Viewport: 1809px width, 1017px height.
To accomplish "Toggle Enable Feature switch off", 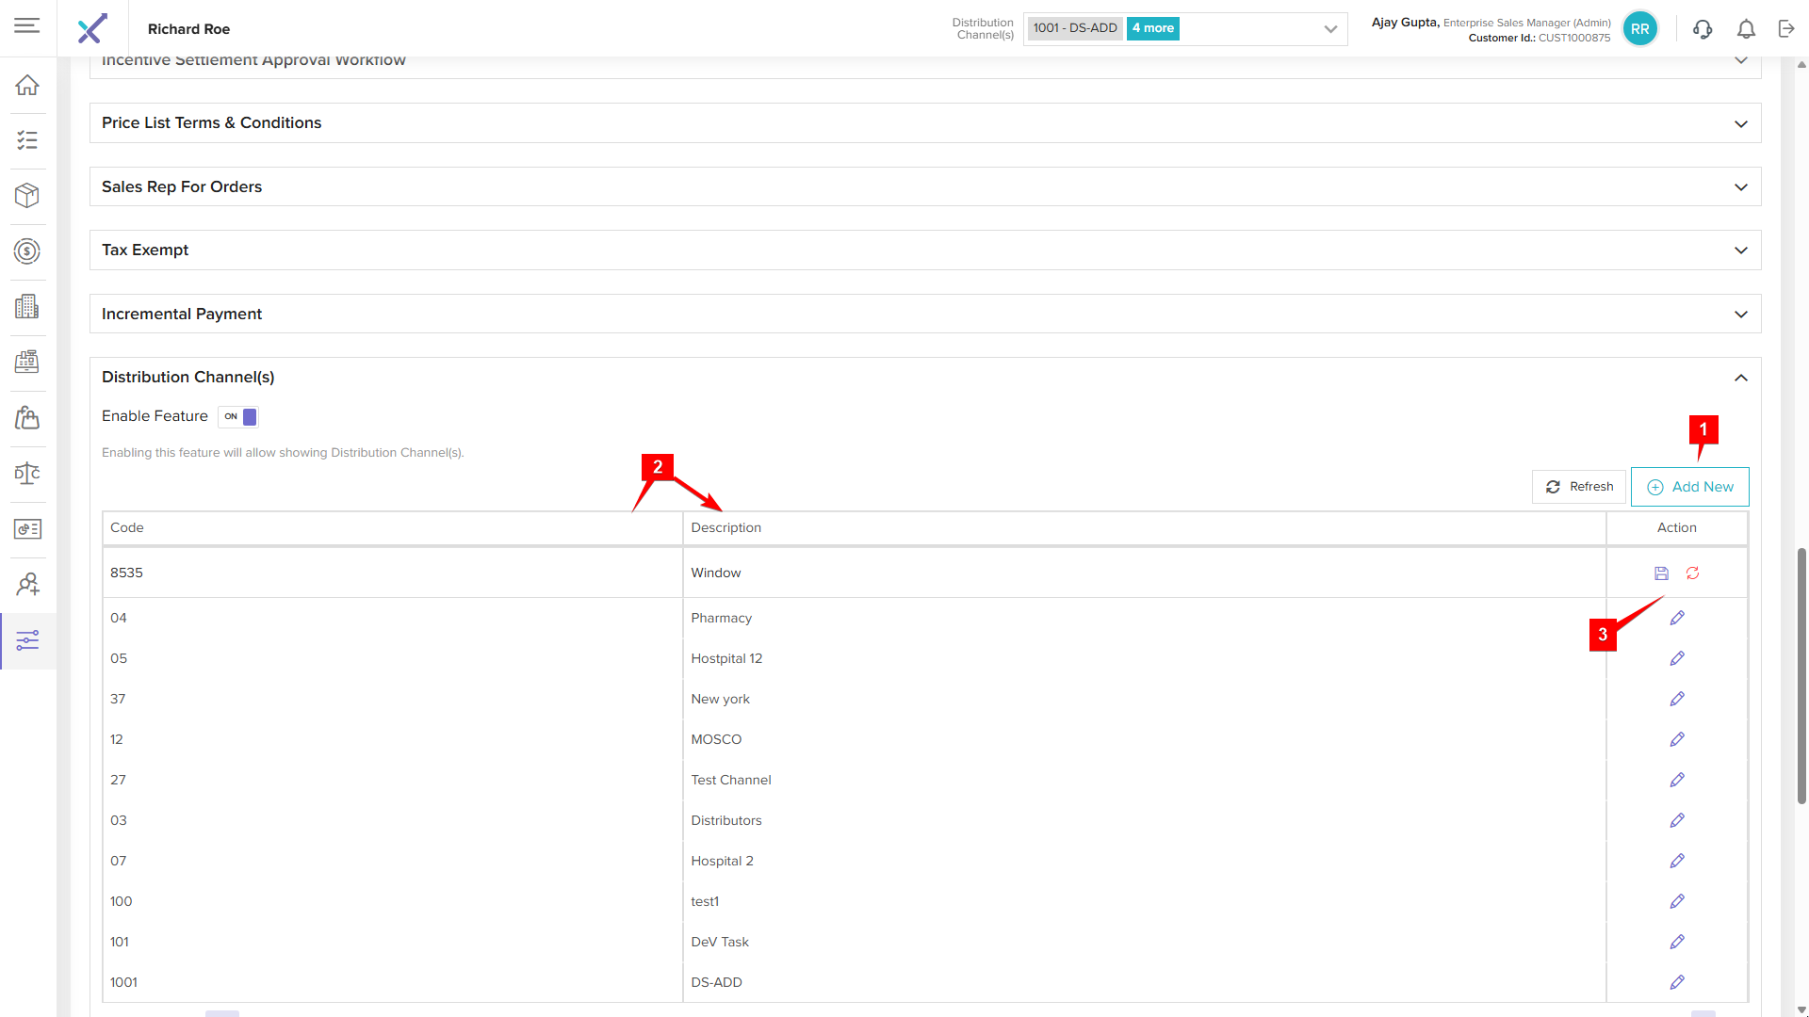I will pos(239,416).
